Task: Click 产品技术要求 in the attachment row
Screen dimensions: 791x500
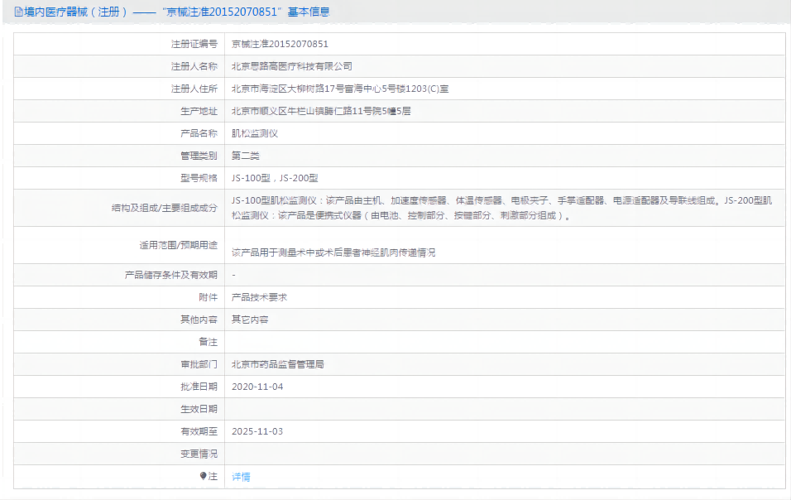Action: [259, 296]
